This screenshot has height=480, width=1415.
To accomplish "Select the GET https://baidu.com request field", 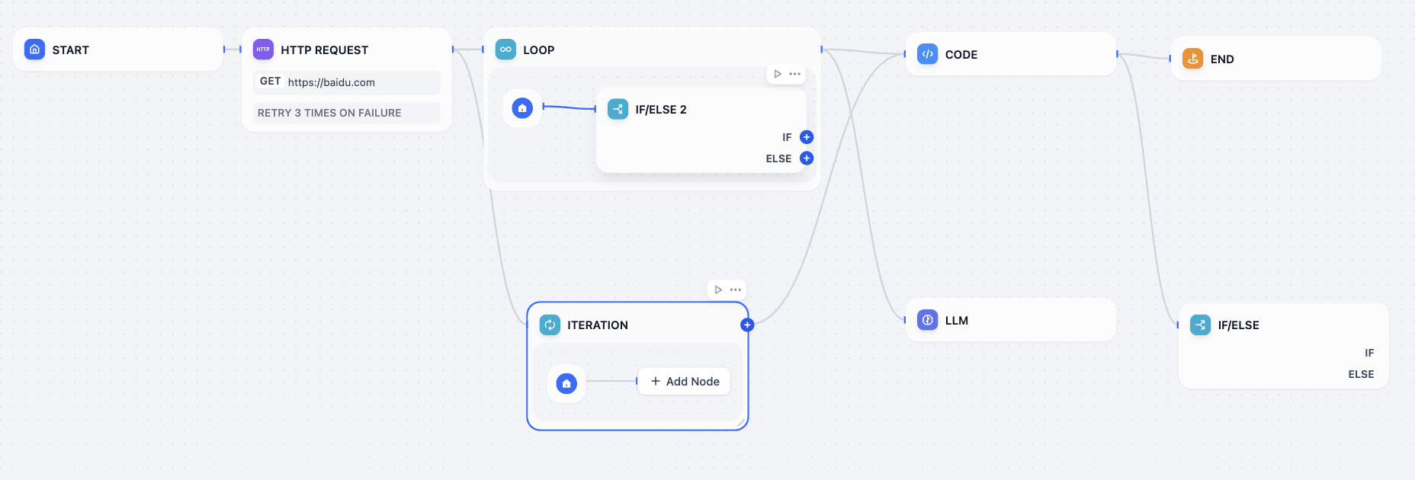I will 346,82.
